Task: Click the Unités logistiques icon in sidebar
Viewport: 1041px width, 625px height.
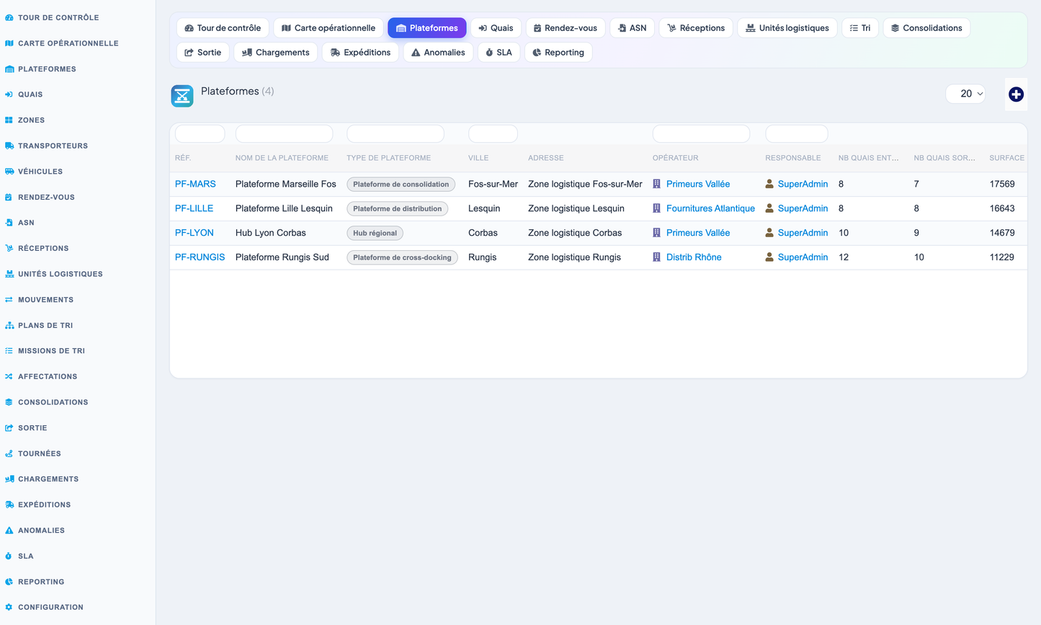Action: pyautogui.click(x=9, y=274)
